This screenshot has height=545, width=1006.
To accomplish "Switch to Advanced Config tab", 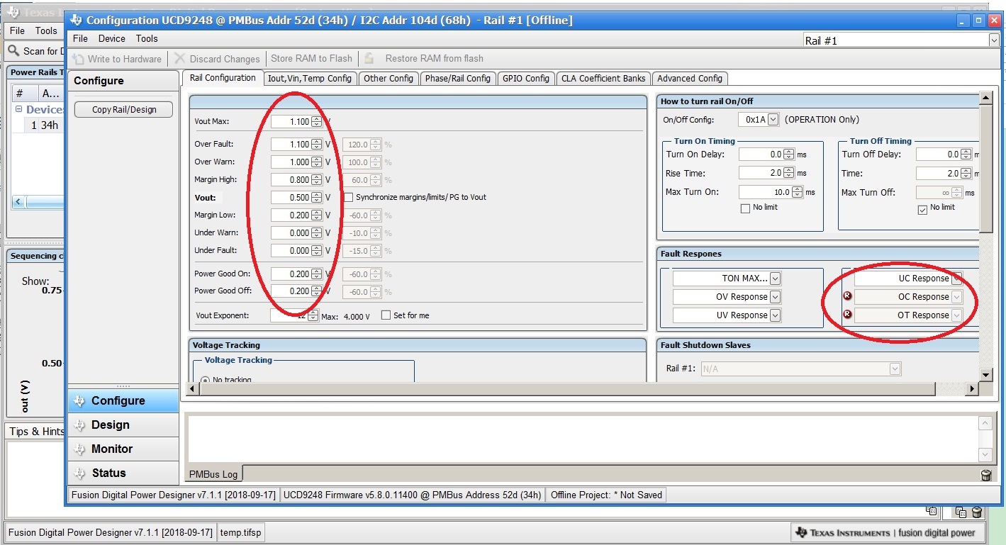I will [x=690, y=79].
